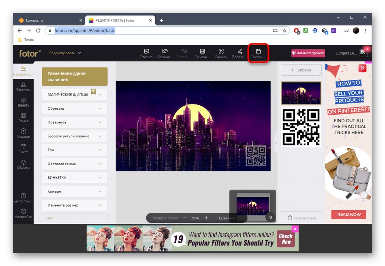The image size is (385, 266).
Task: Open the browser profile avatar
Action: [356, 31]
